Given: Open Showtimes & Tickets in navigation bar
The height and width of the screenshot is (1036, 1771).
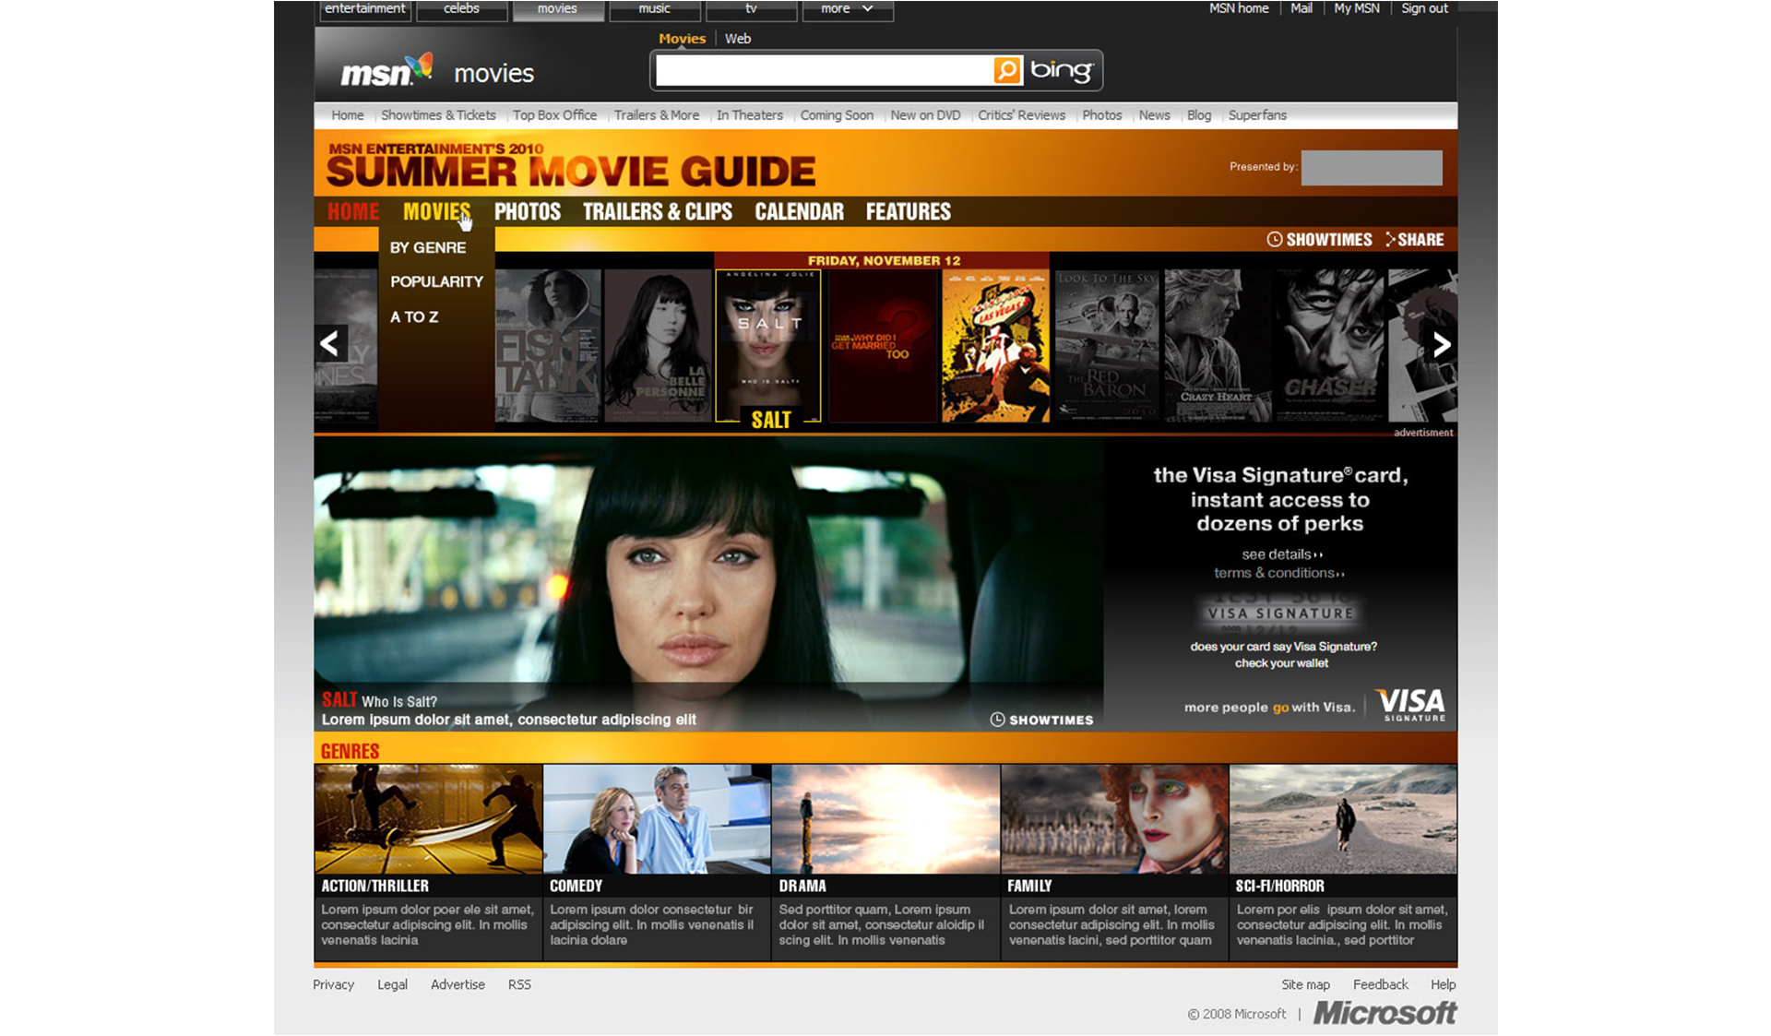Looking at the screenshot, I should pyautogui.click(x=438, y=115).
